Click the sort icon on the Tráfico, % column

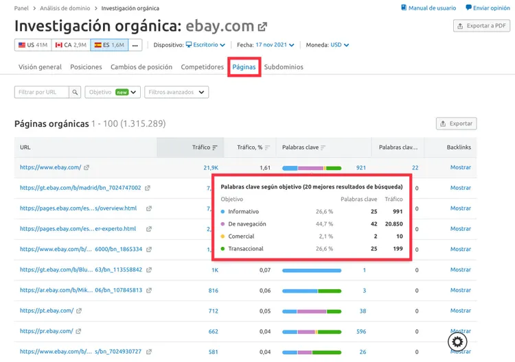(x=267, y=147)
